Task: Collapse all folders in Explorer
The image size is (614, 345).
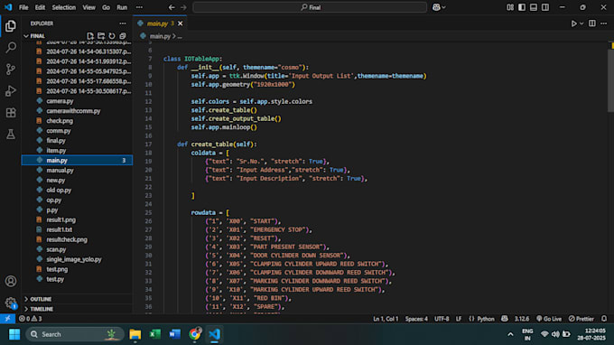Action: (123, 35)
